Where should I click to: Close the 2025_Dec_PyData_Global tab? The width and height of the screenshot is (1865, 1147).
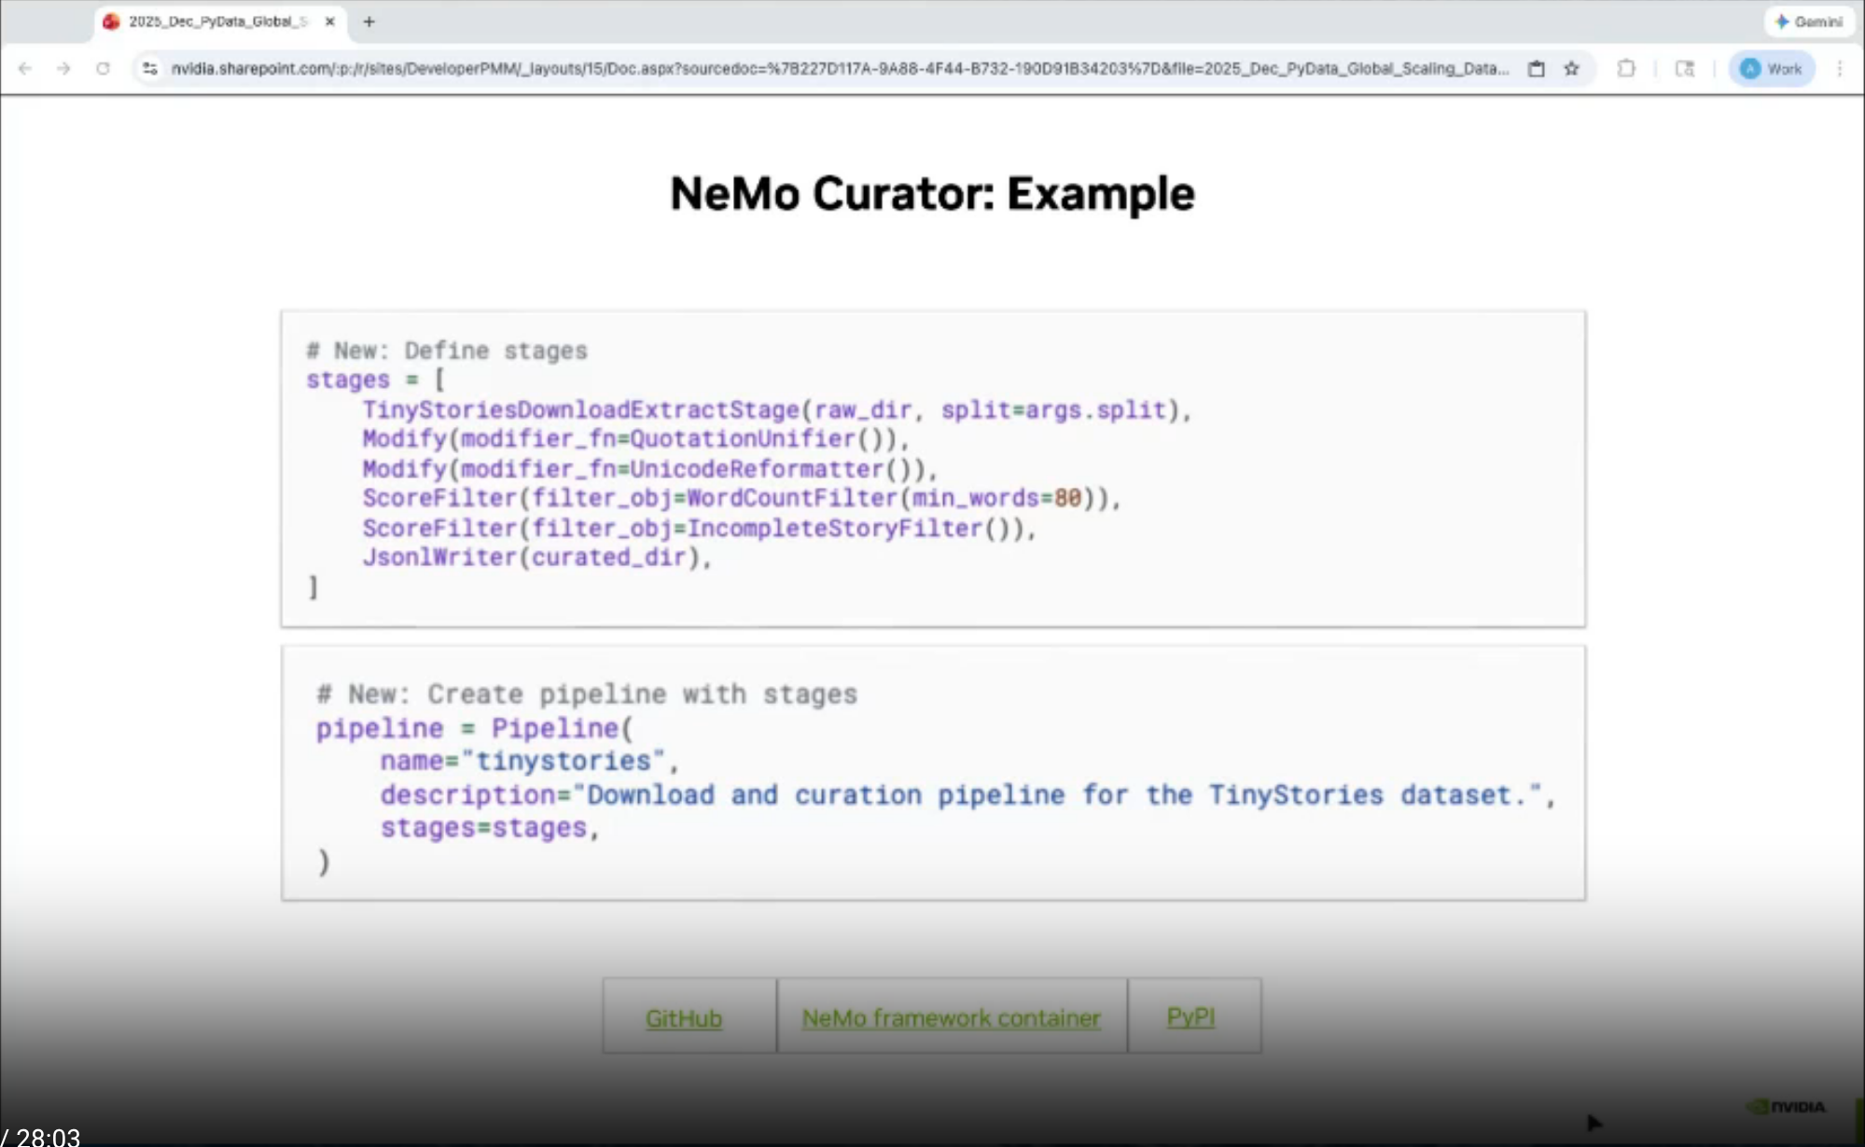tap(329, 21)
